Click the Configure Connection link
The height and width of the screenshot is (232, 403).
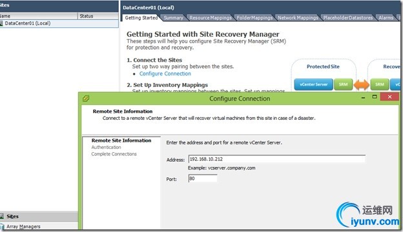tap(165, 73)
